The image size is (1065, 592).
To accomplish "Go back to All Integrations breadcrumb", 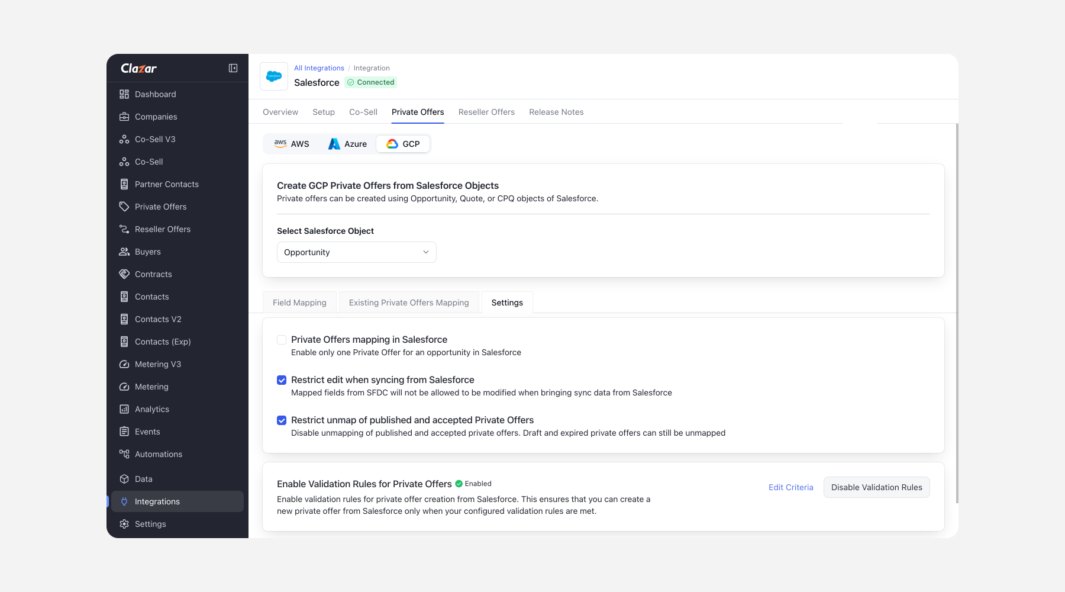I will (319, 68).
